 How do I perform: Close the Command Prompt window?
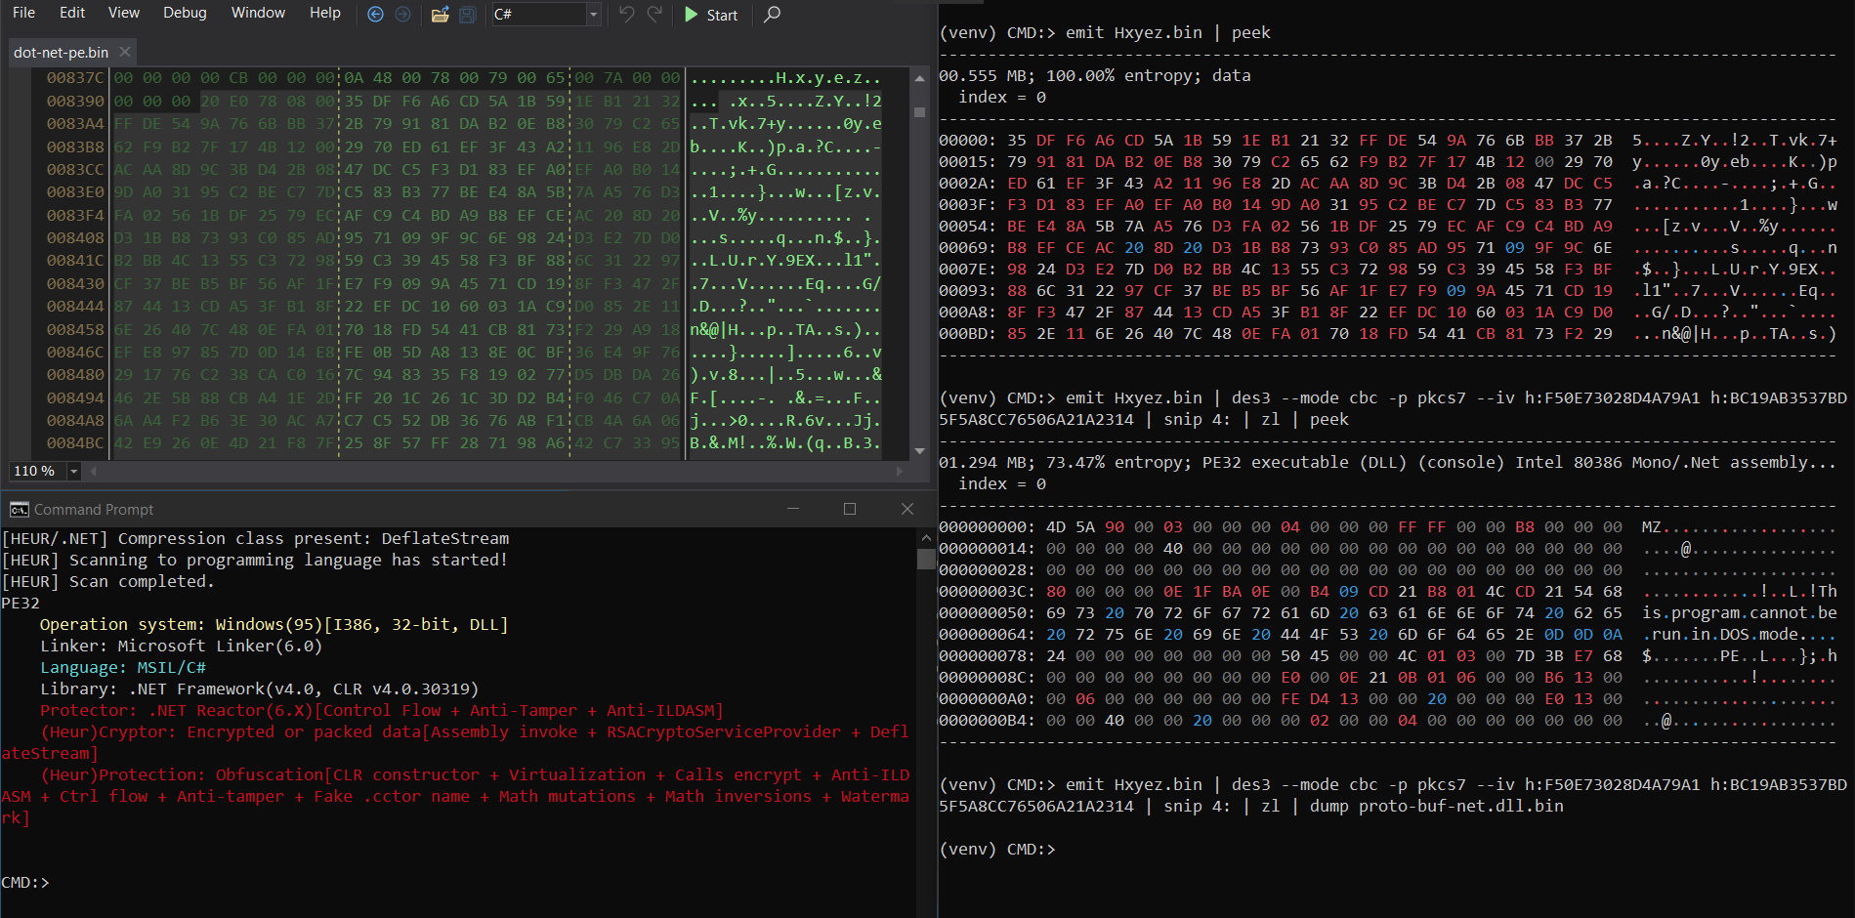click(x=907, y=509)
